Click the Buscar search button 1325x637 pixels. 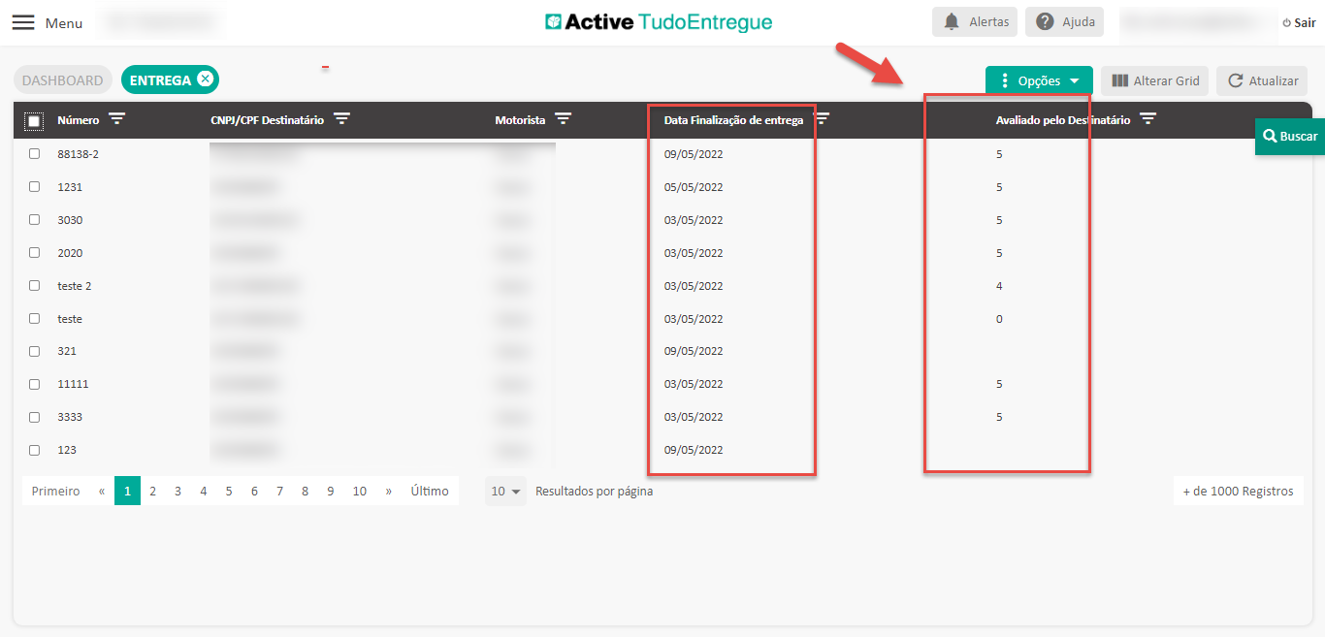1290,137
